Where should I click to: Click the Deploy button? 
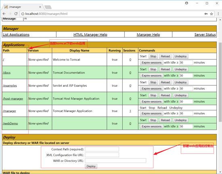click(x=91, y=166)
